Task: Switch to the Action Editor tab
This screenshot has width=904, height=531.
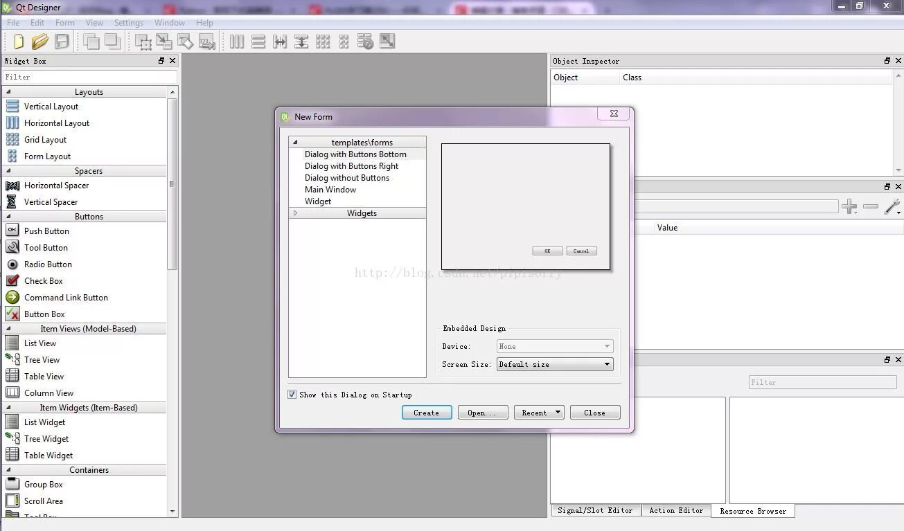Action: pos(676,510)
